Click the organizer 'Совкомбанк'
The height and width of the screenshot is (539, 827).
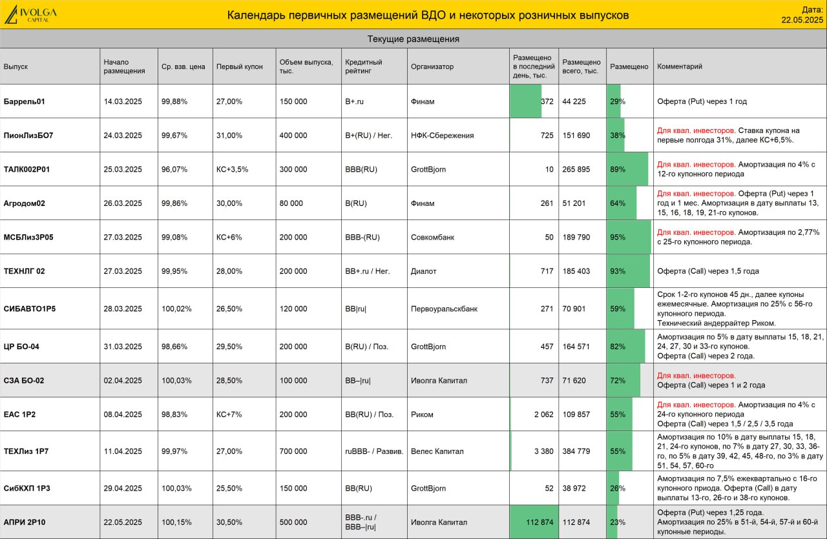tap(432, 237)
